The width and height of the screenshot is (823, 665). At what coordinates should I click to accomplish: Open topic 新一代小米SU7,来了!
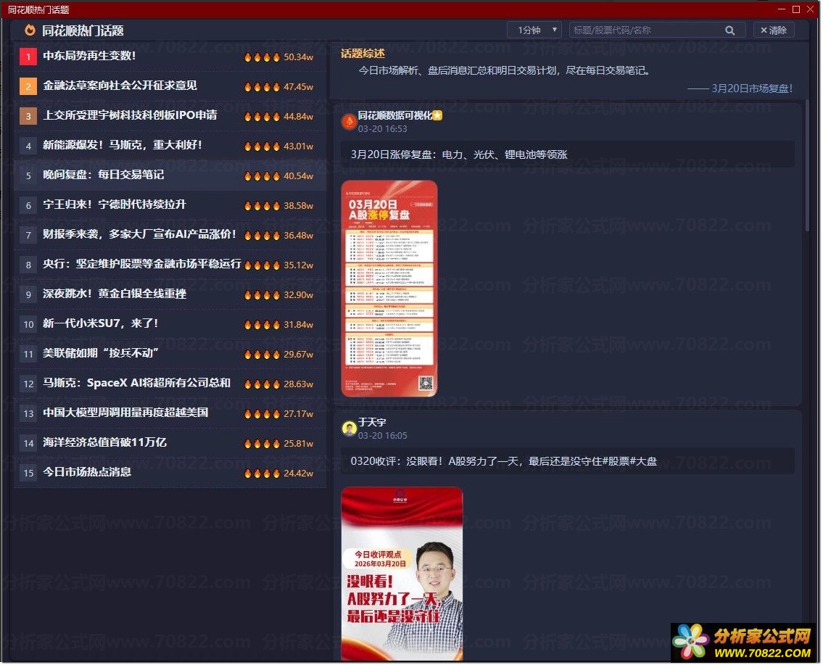101,324
